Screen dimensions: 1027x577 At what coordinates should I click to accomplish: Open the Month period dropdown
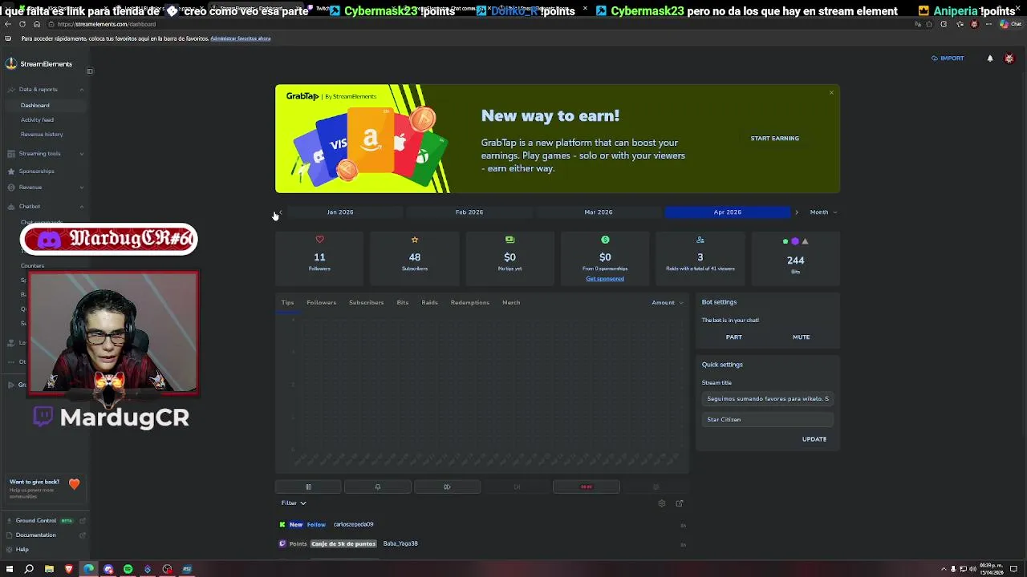823,212
